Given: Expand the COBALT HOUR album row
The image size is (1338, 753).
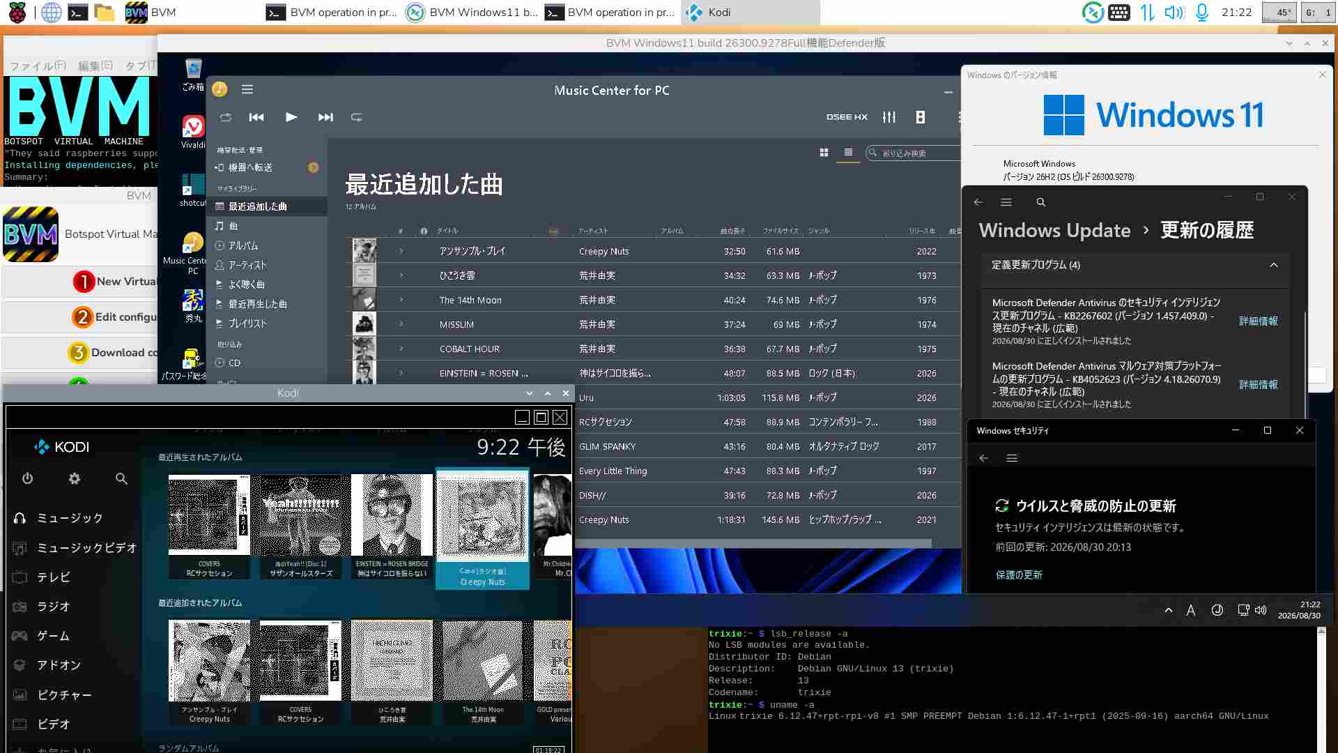Looking at the screenshot, I should tap(401, 349).
